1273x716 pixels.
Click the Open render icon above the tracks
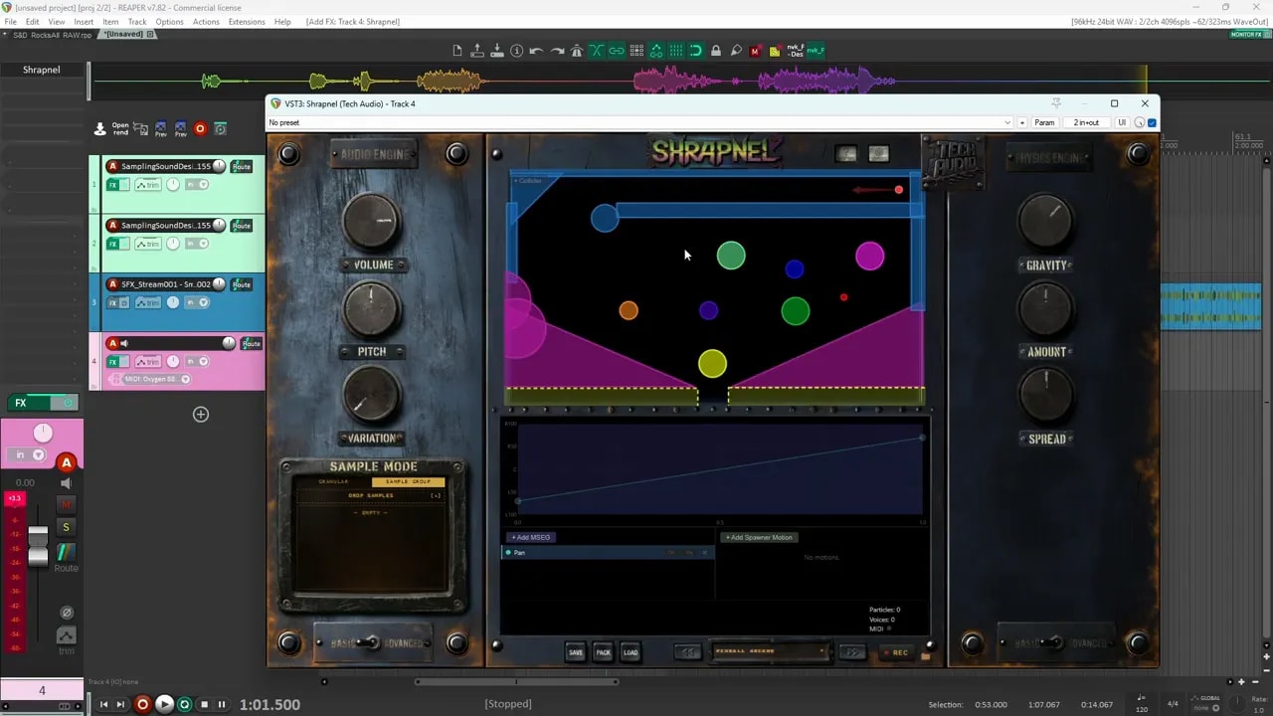pyautogui.click(x=119, y=128)
